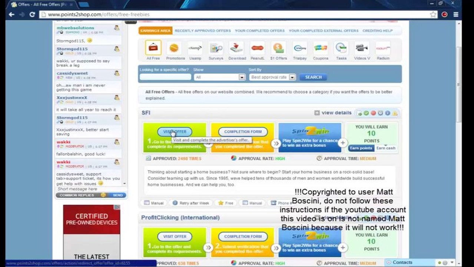474x267 pixels.
Task: Select the Radium category icon
Action: click(x=383, y=48)
